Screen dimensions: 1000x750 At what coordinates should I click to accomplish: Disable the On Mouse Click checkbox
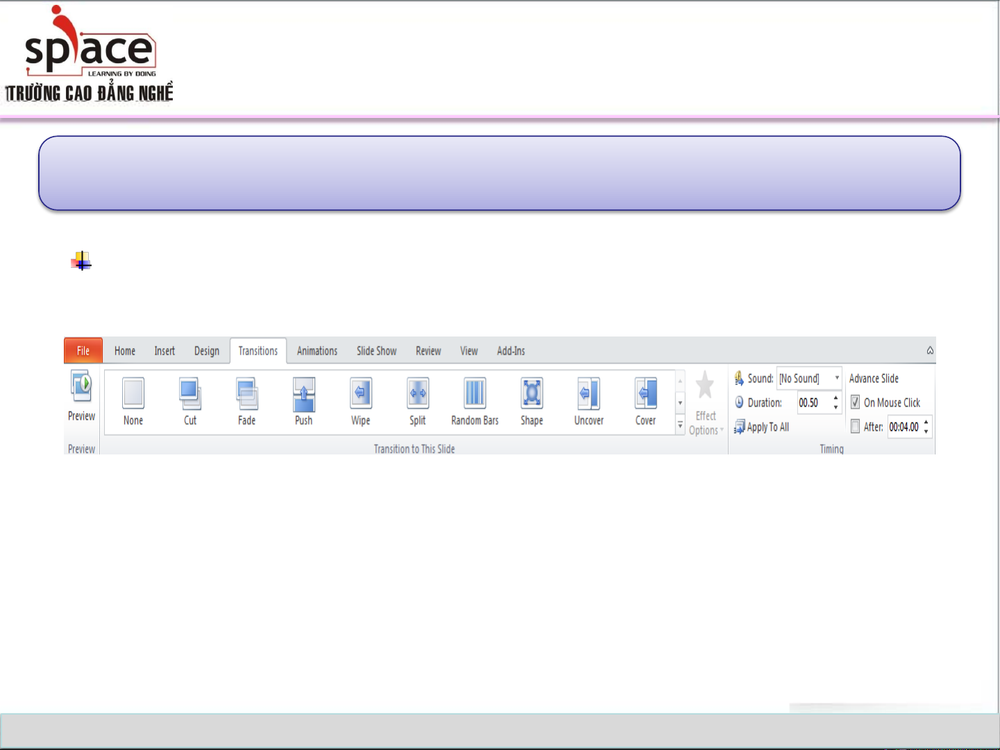click(856, 402)
